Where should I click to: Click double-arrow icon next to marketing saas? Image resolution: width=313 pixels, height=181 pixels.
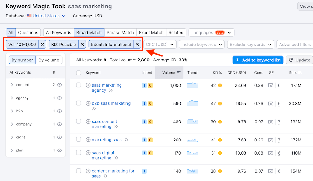(x=126, y=140)
